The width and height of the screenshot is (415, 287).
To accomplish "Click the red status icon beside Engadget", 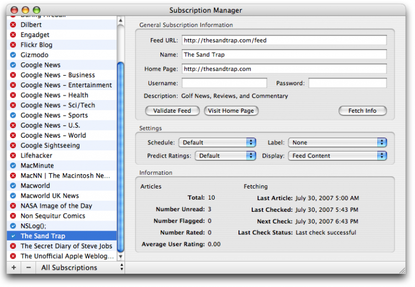I will [x=13, y=35].
